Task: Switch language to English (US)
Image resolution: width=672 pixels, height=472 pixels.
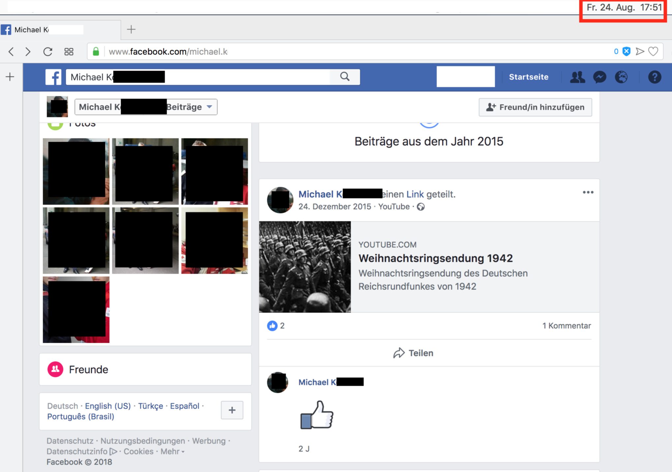Action: (x=108, y=406)
